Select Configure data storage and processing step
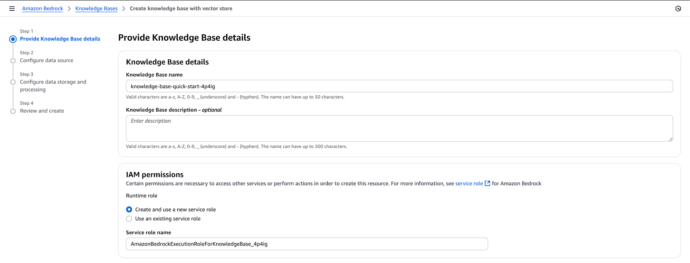The height and width of the screenshot is (263, 690). [x=53, y=86]
